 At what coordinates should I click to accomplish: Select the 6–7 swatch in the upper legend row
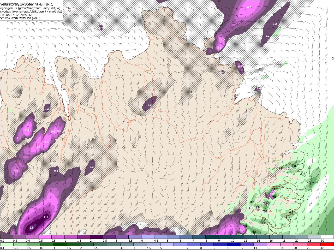(x=186, y=237)
